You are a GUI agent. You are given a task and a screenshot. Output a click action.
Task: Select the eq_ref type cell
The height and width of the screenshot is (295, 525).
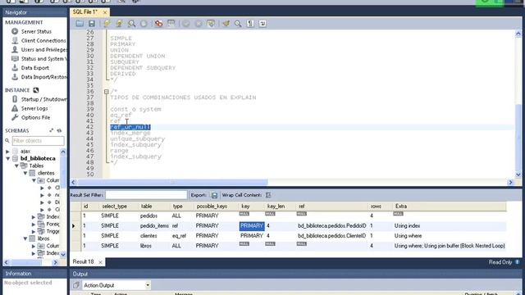click(x=179, y=236)
